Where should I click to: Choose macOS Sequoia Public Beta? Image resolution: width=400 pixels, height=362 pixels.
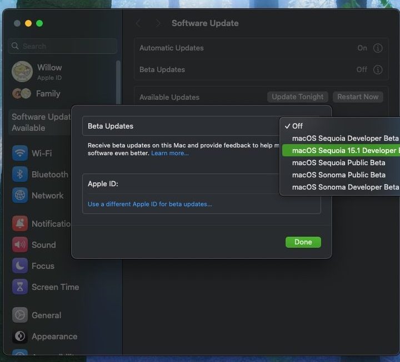341,162
